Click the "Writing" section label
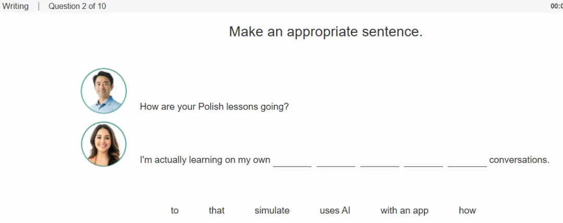Viewport: 563px width, 223px height. [x=15, y=6]
